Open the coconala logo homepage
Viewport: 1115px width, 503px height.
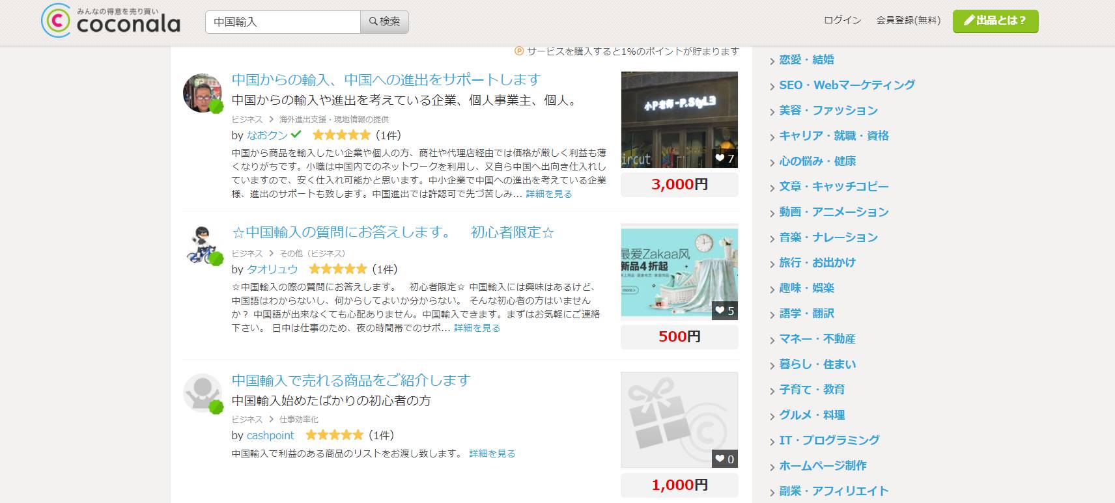tap(111, 21)
